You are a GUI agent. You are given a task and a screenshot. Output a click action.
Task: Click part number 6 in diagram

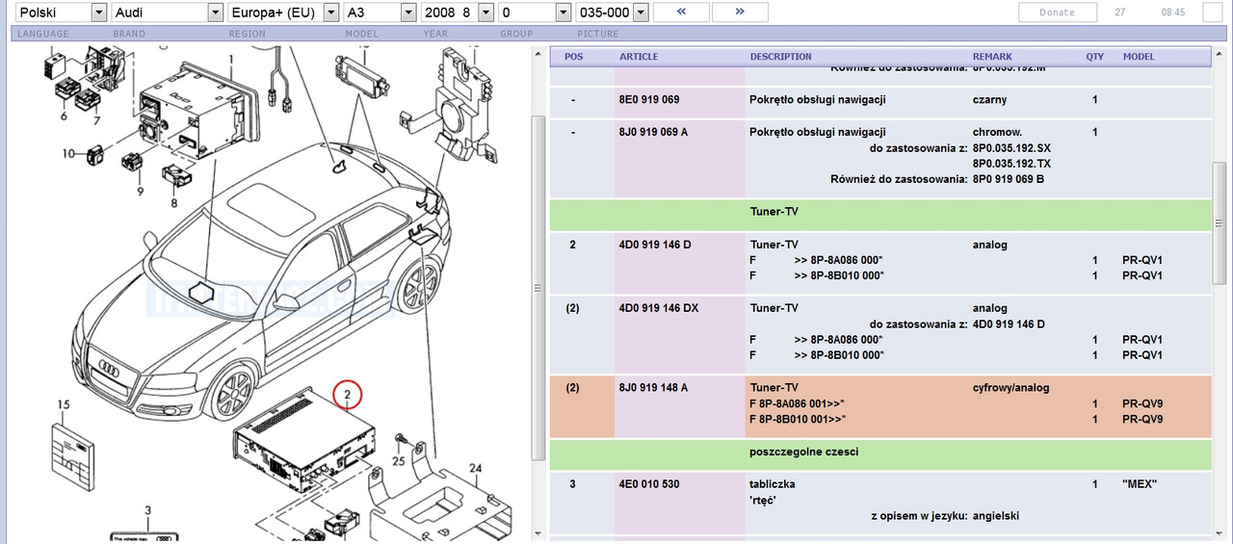tap(64, 117)
